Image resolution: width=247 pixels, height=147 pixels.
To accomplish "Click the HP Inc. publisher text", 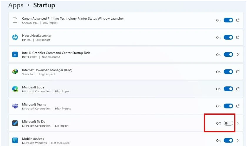I will pyautogui.click(x=26, y=40).
